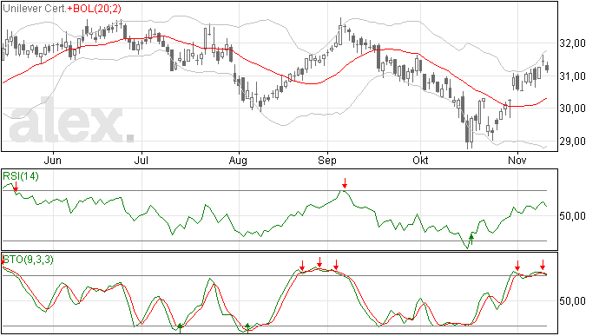Click RSI green buy arrow in October

tap(471, 240)
